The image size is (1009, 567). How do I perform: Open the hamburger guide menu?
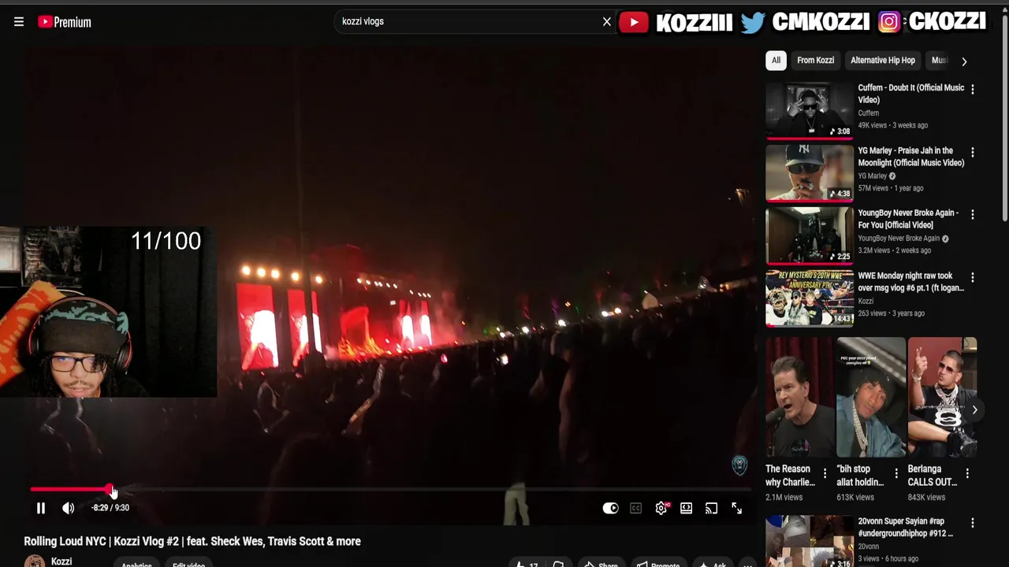click(x=19, y=22)
